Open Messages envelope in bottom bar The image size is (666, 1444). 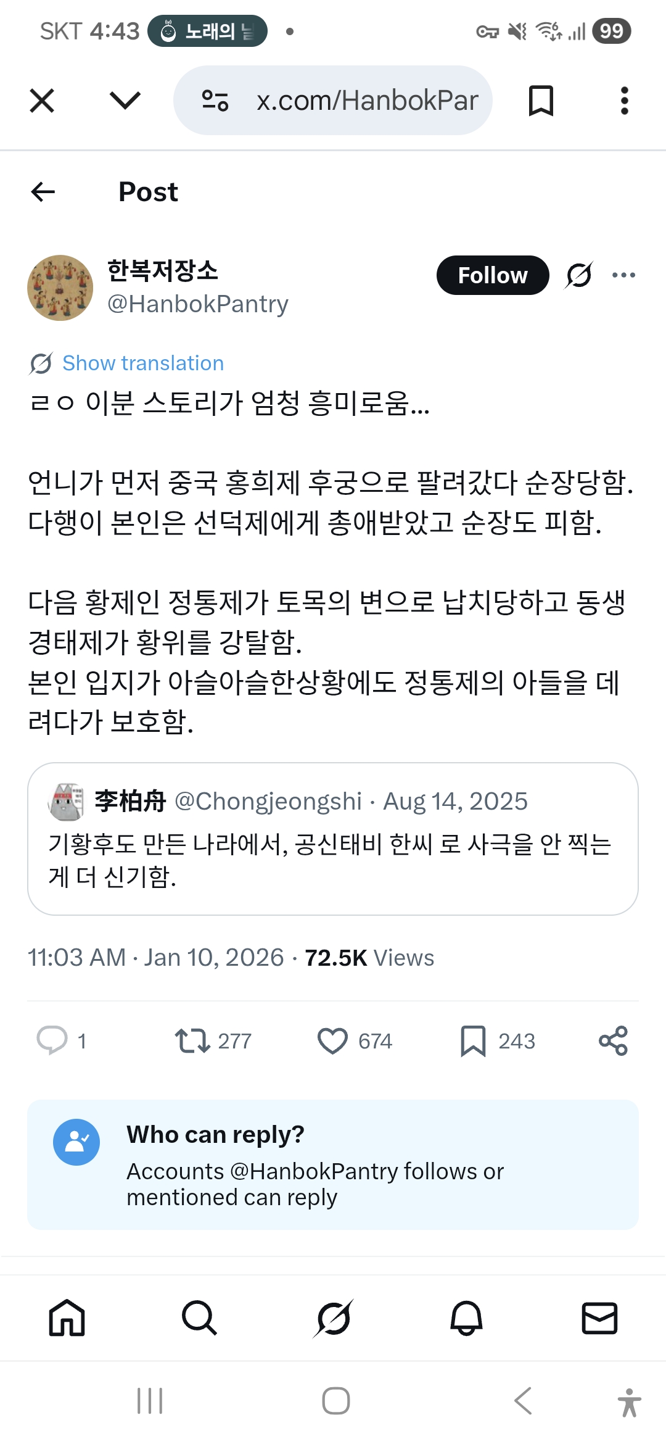[599, 1318]
